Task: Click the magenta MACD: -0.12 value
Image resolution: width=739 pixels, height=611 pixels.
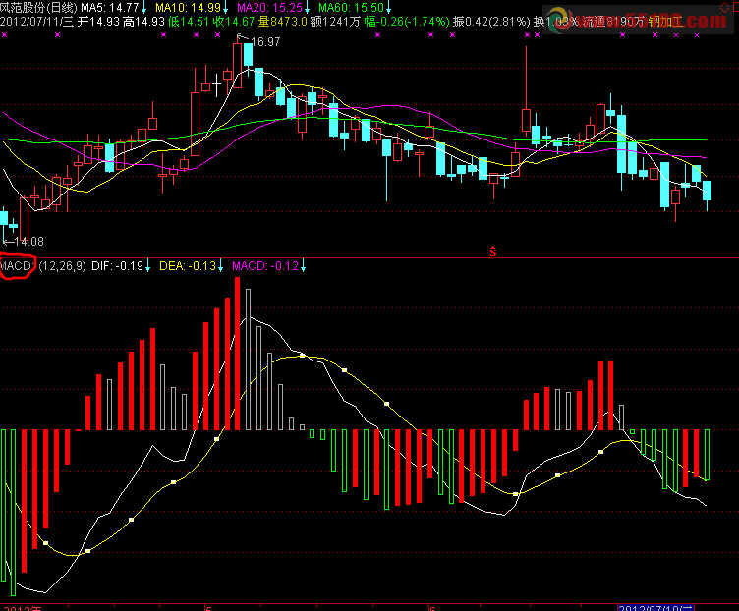Action: coord(265,266)
